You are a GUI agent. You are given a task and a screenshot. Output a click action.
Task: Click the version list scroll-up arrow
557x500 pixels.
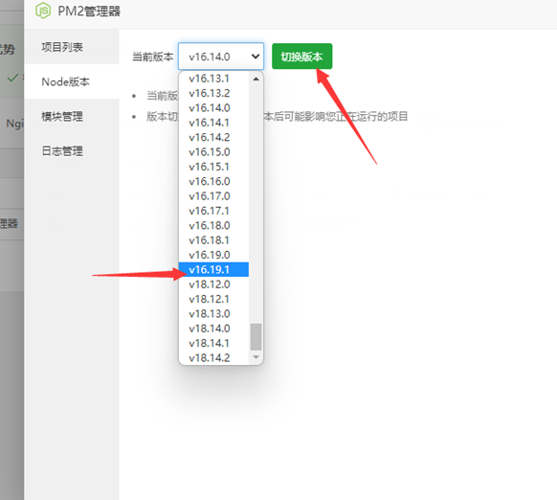(256, 79)
